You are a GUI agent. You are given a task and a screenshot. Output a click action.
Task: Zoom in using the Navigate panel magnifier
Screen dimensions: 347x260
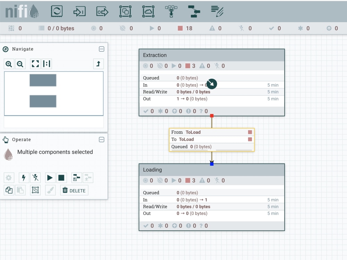click(9, 64)
